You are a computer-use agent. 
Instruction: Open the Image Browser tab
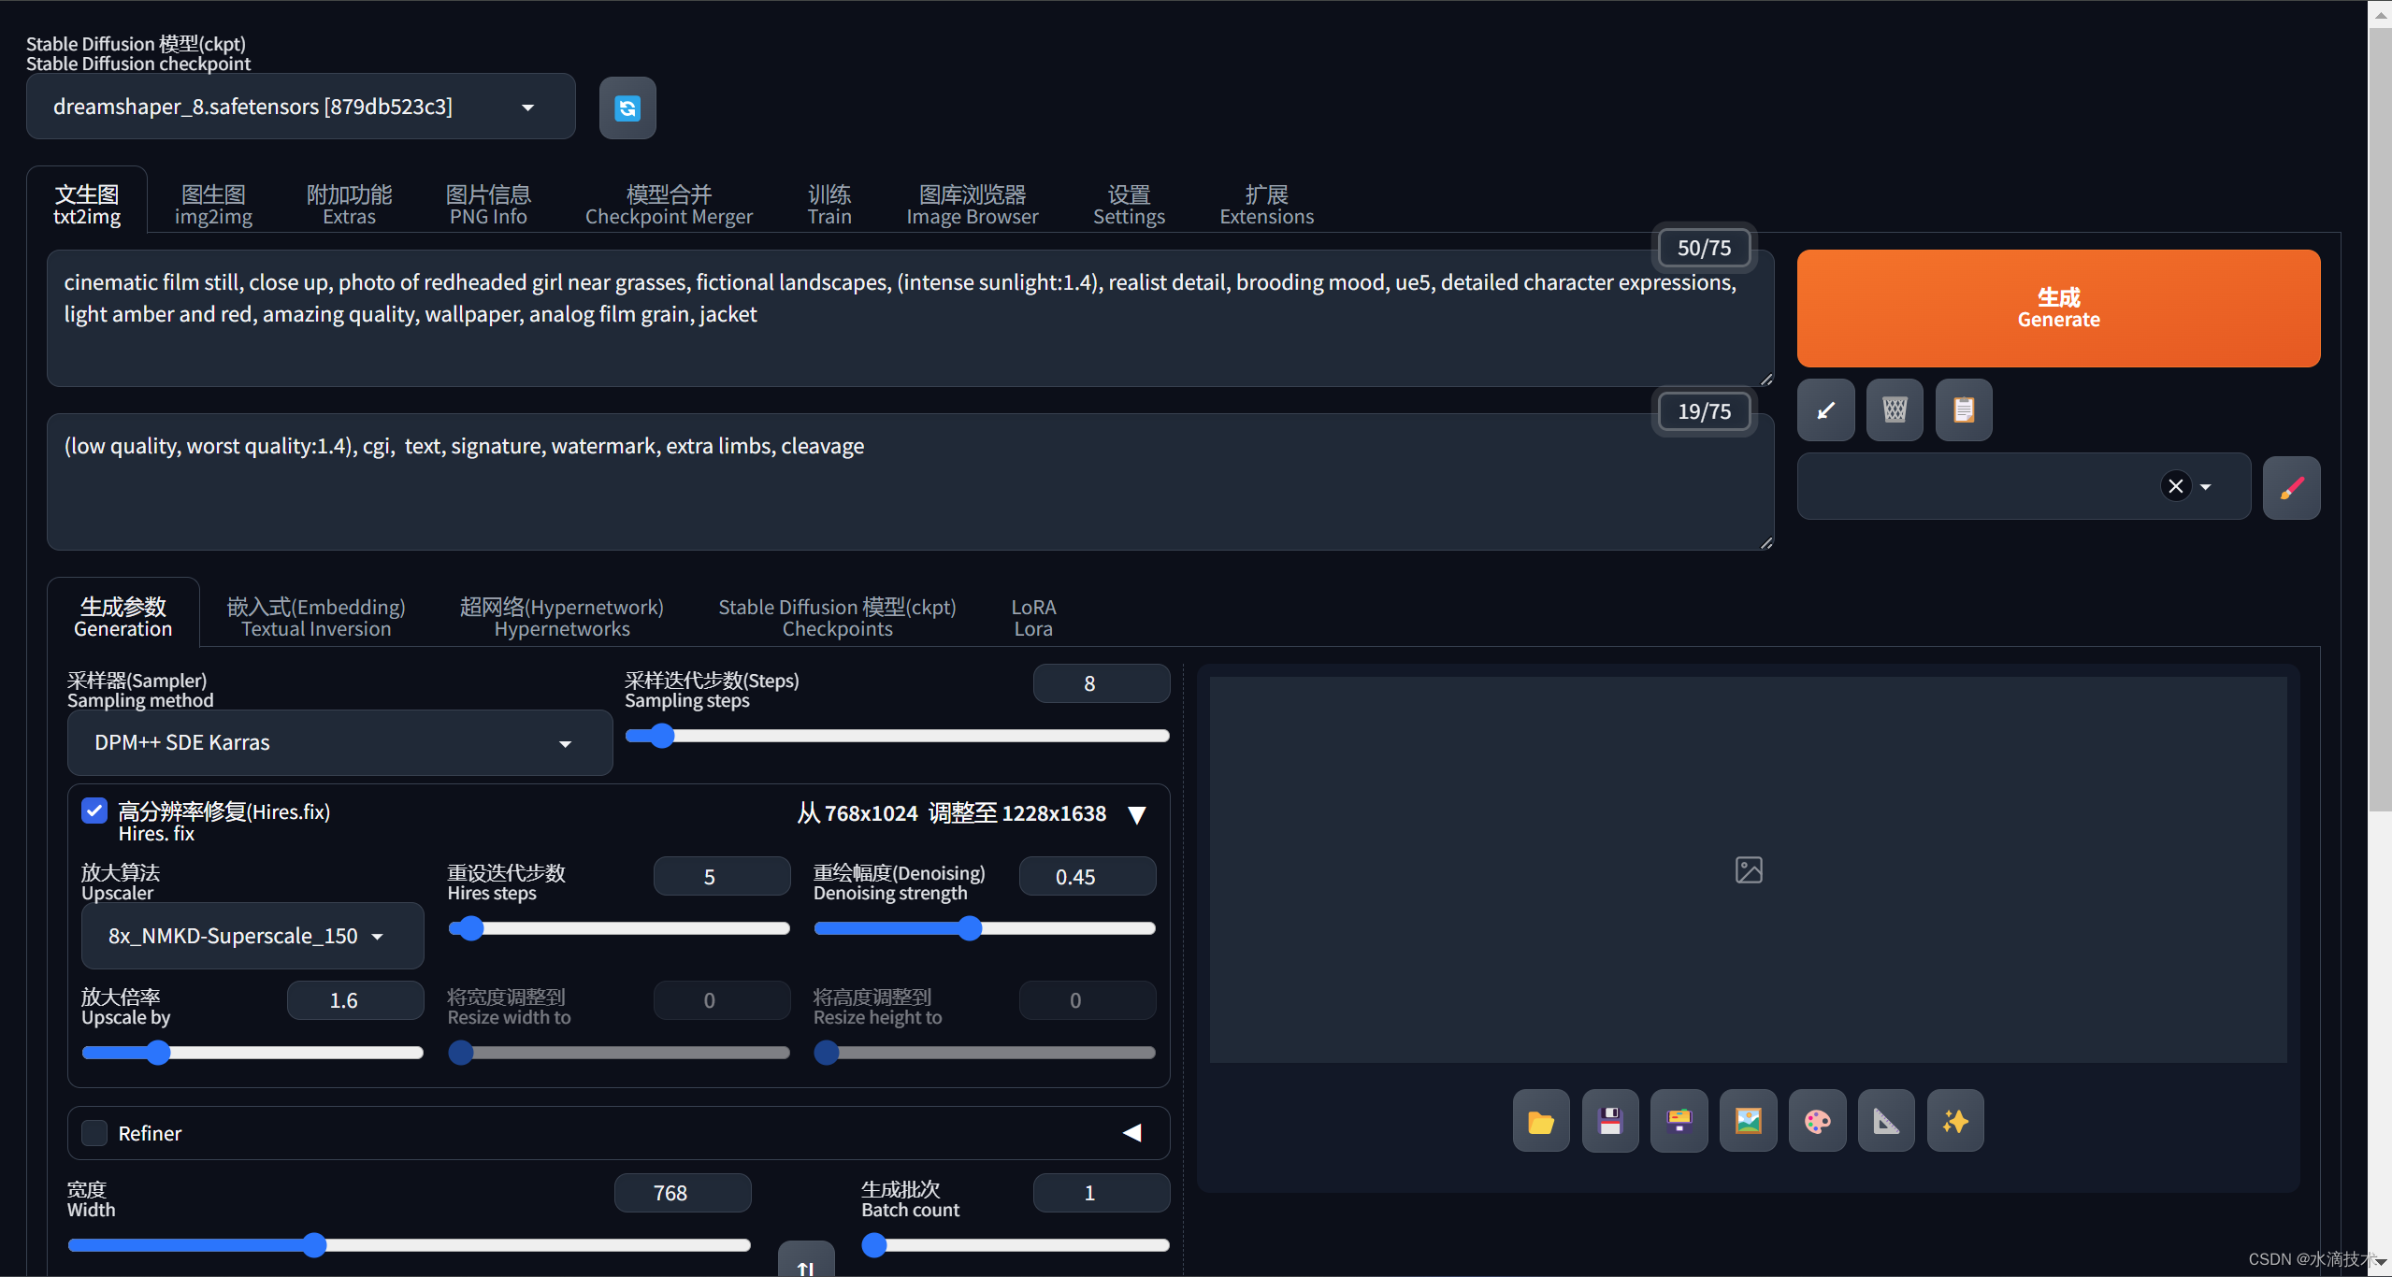click(x=973, y=205)
